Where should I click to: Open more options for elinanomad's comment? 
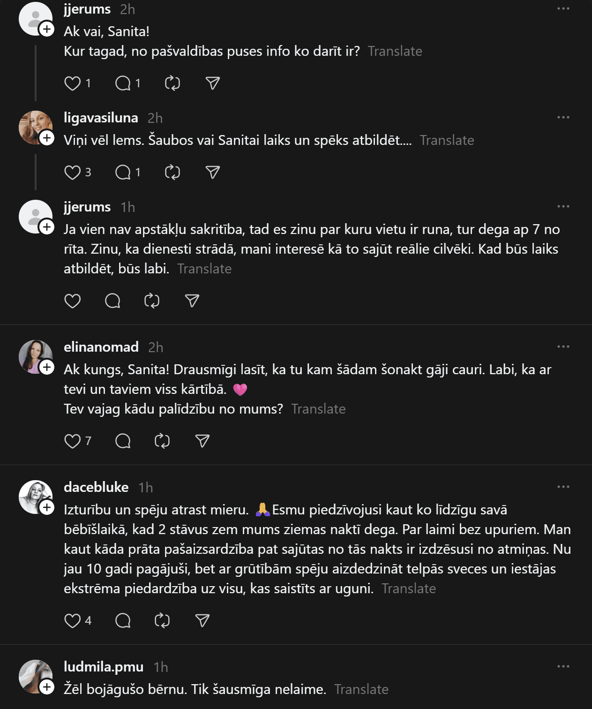pyautogui.click(x=563, y=347)
